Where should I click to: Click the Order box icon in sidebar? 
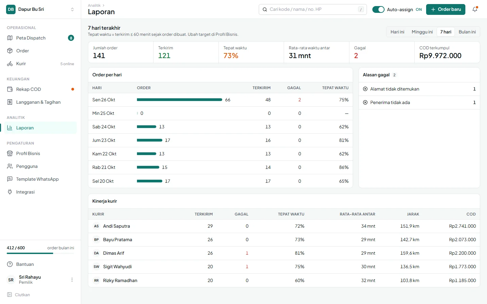click(x=10, y=51)
